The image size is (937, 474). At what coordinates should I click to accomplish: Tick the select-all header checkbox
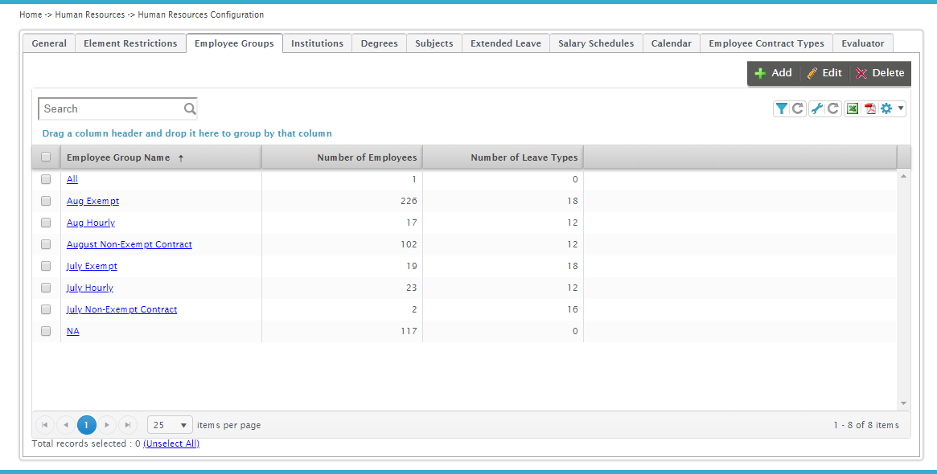point(46,157)
